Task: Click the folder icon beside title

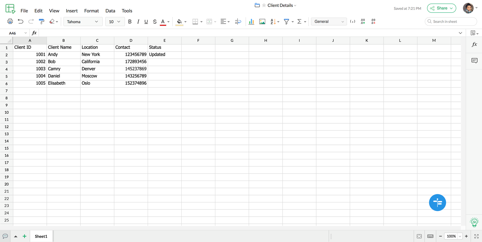Action: pyautogui.click(x=257, y=5)
